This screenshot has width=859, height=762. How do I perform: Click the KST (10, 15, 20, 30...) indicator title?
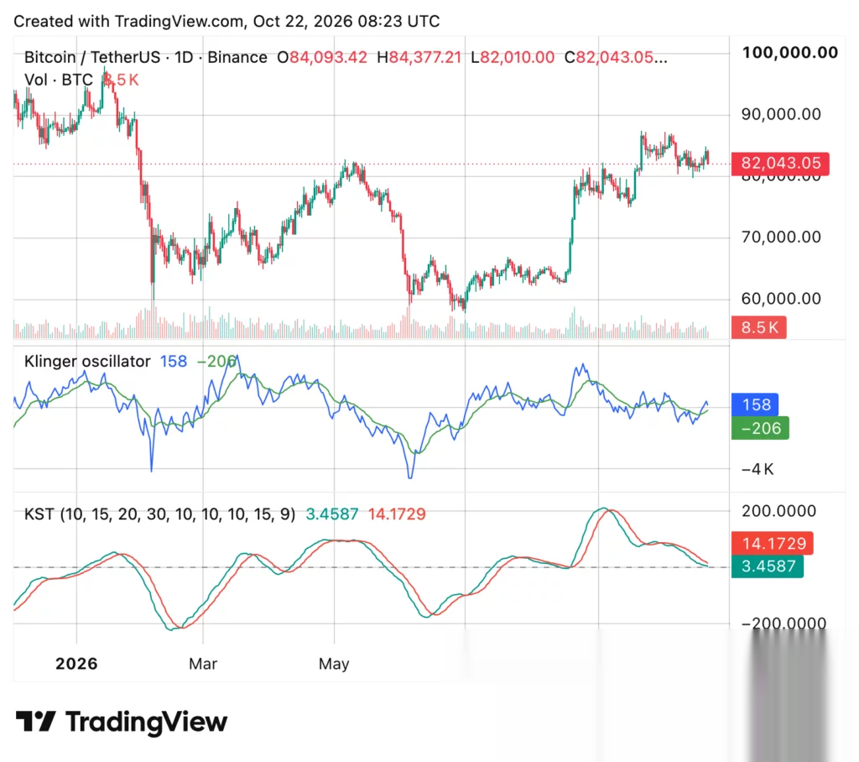[159, 514]
